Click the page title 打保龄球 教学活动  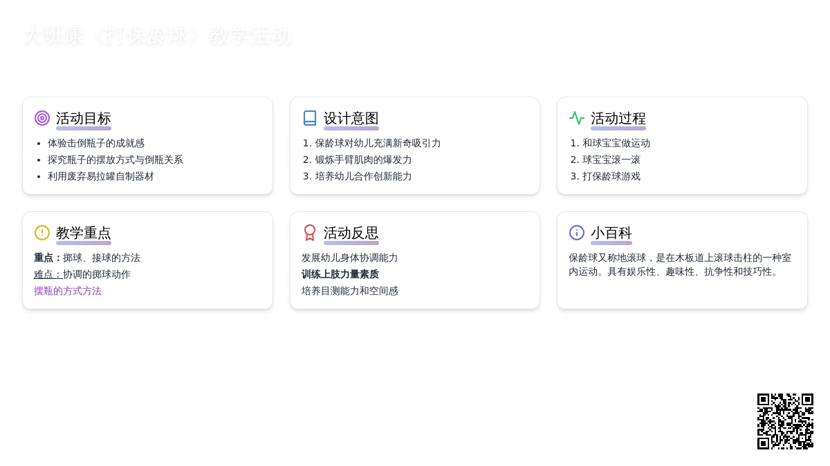point(157,36)
